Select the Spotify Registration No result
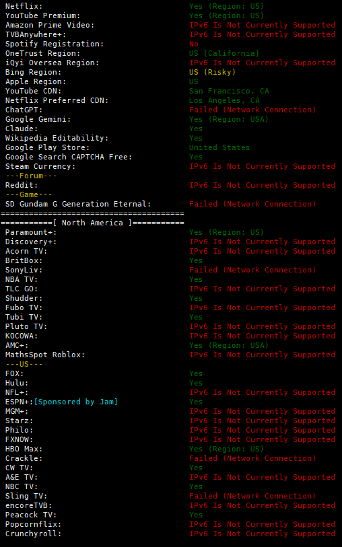 [x=194, y=44]
